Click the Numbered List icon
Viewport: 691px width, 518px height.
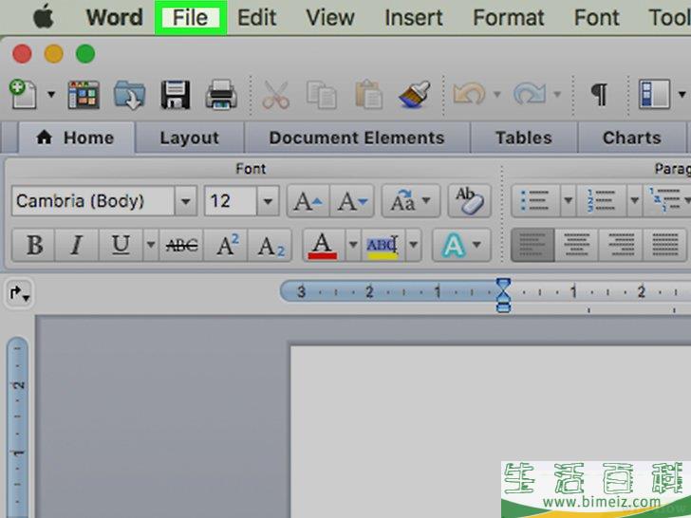coord(602,201)
